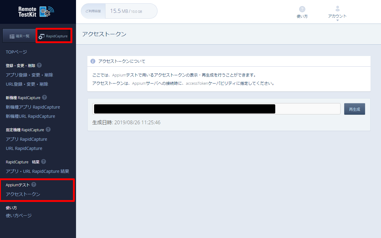Show help for RapidCapture 結果 section
The image size is (381, 238).
tap(44, 162)
